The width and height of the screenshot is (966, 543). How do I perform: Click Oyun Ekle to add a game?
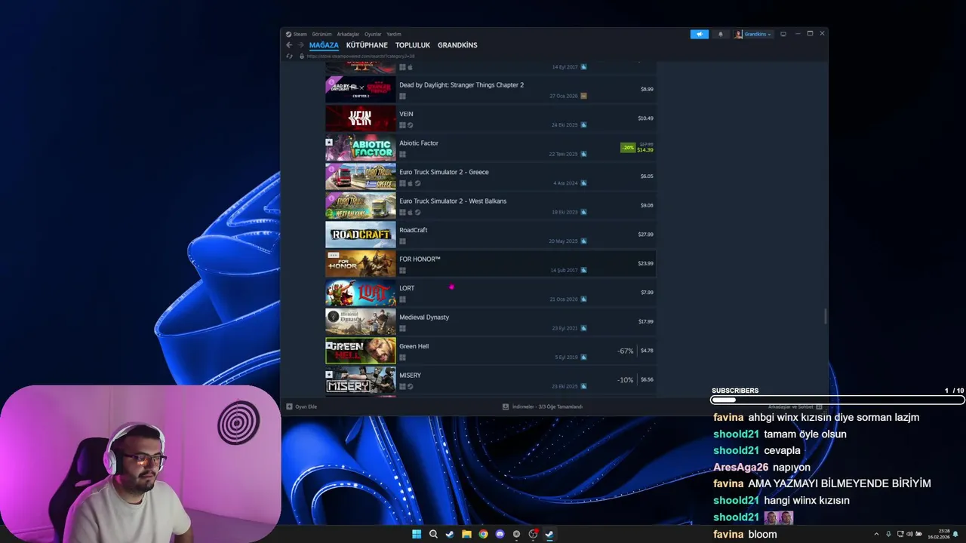tap(302, 406)
